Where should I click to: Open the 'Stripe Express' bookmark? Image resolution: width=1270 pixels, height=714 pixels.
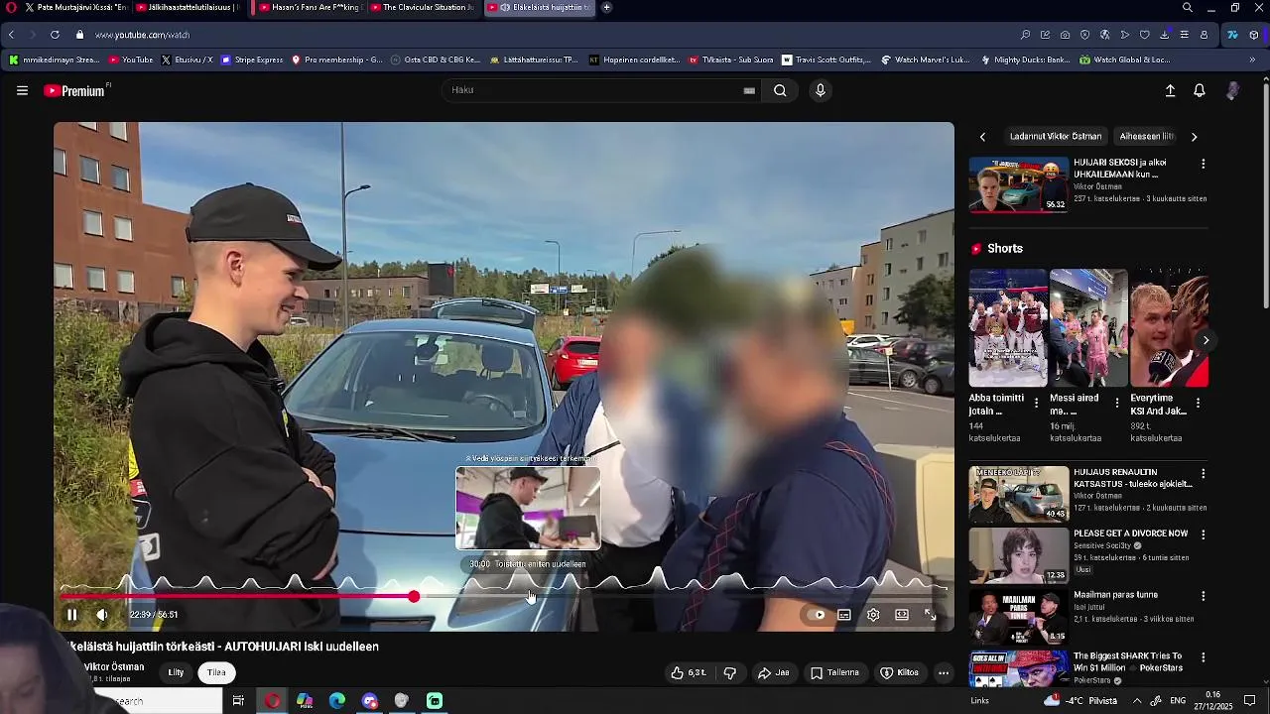[x=252, y=59]
